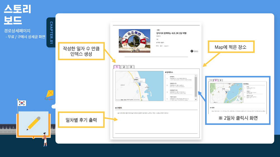Click the Sokcho 2-night trip title
This screenshot has width=280, height=157.
(171, 33)
